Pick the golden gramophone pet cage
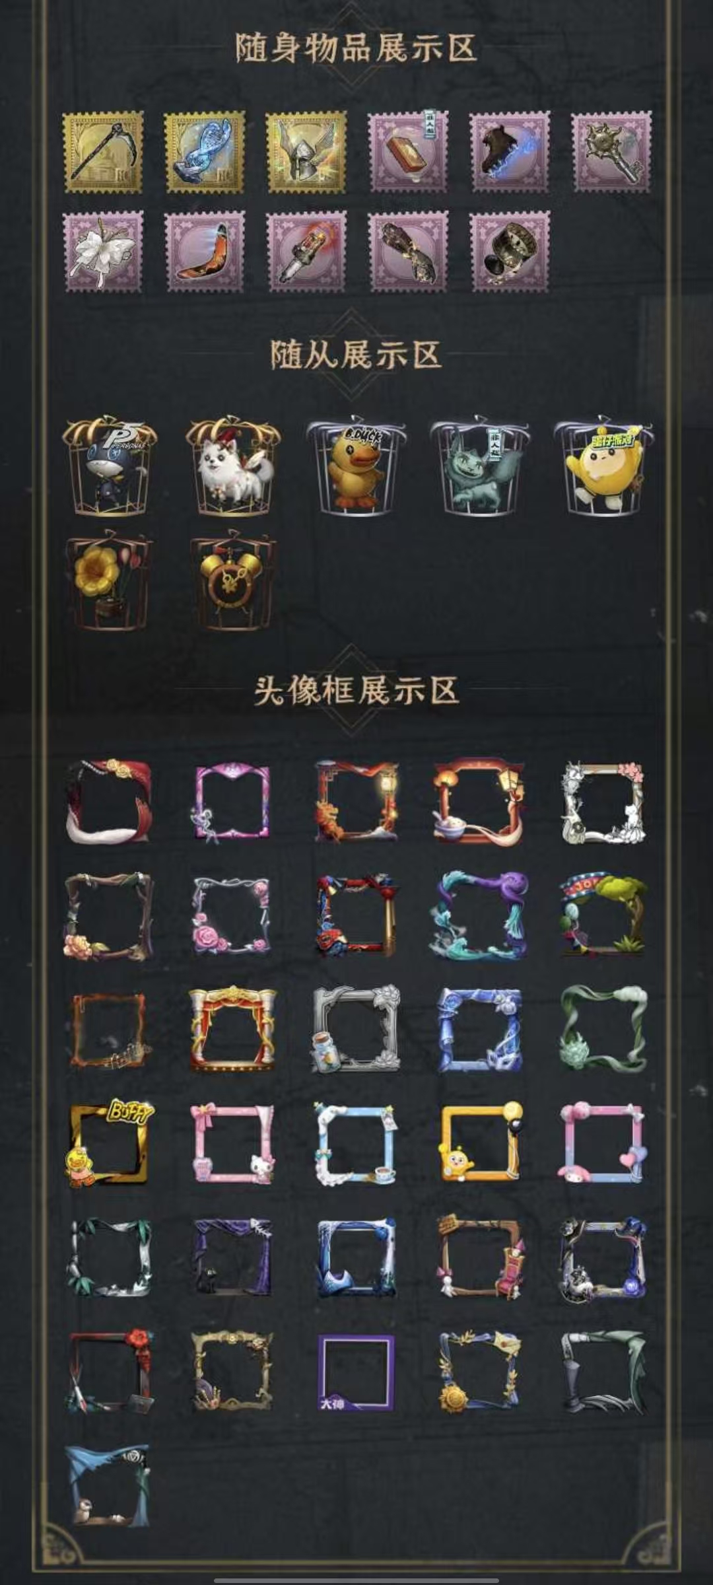This screenshot has height=1585, width=713. [109, 581]
